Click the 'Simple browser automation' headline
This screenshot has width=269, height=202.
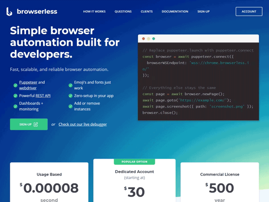(x=65, y=42)
